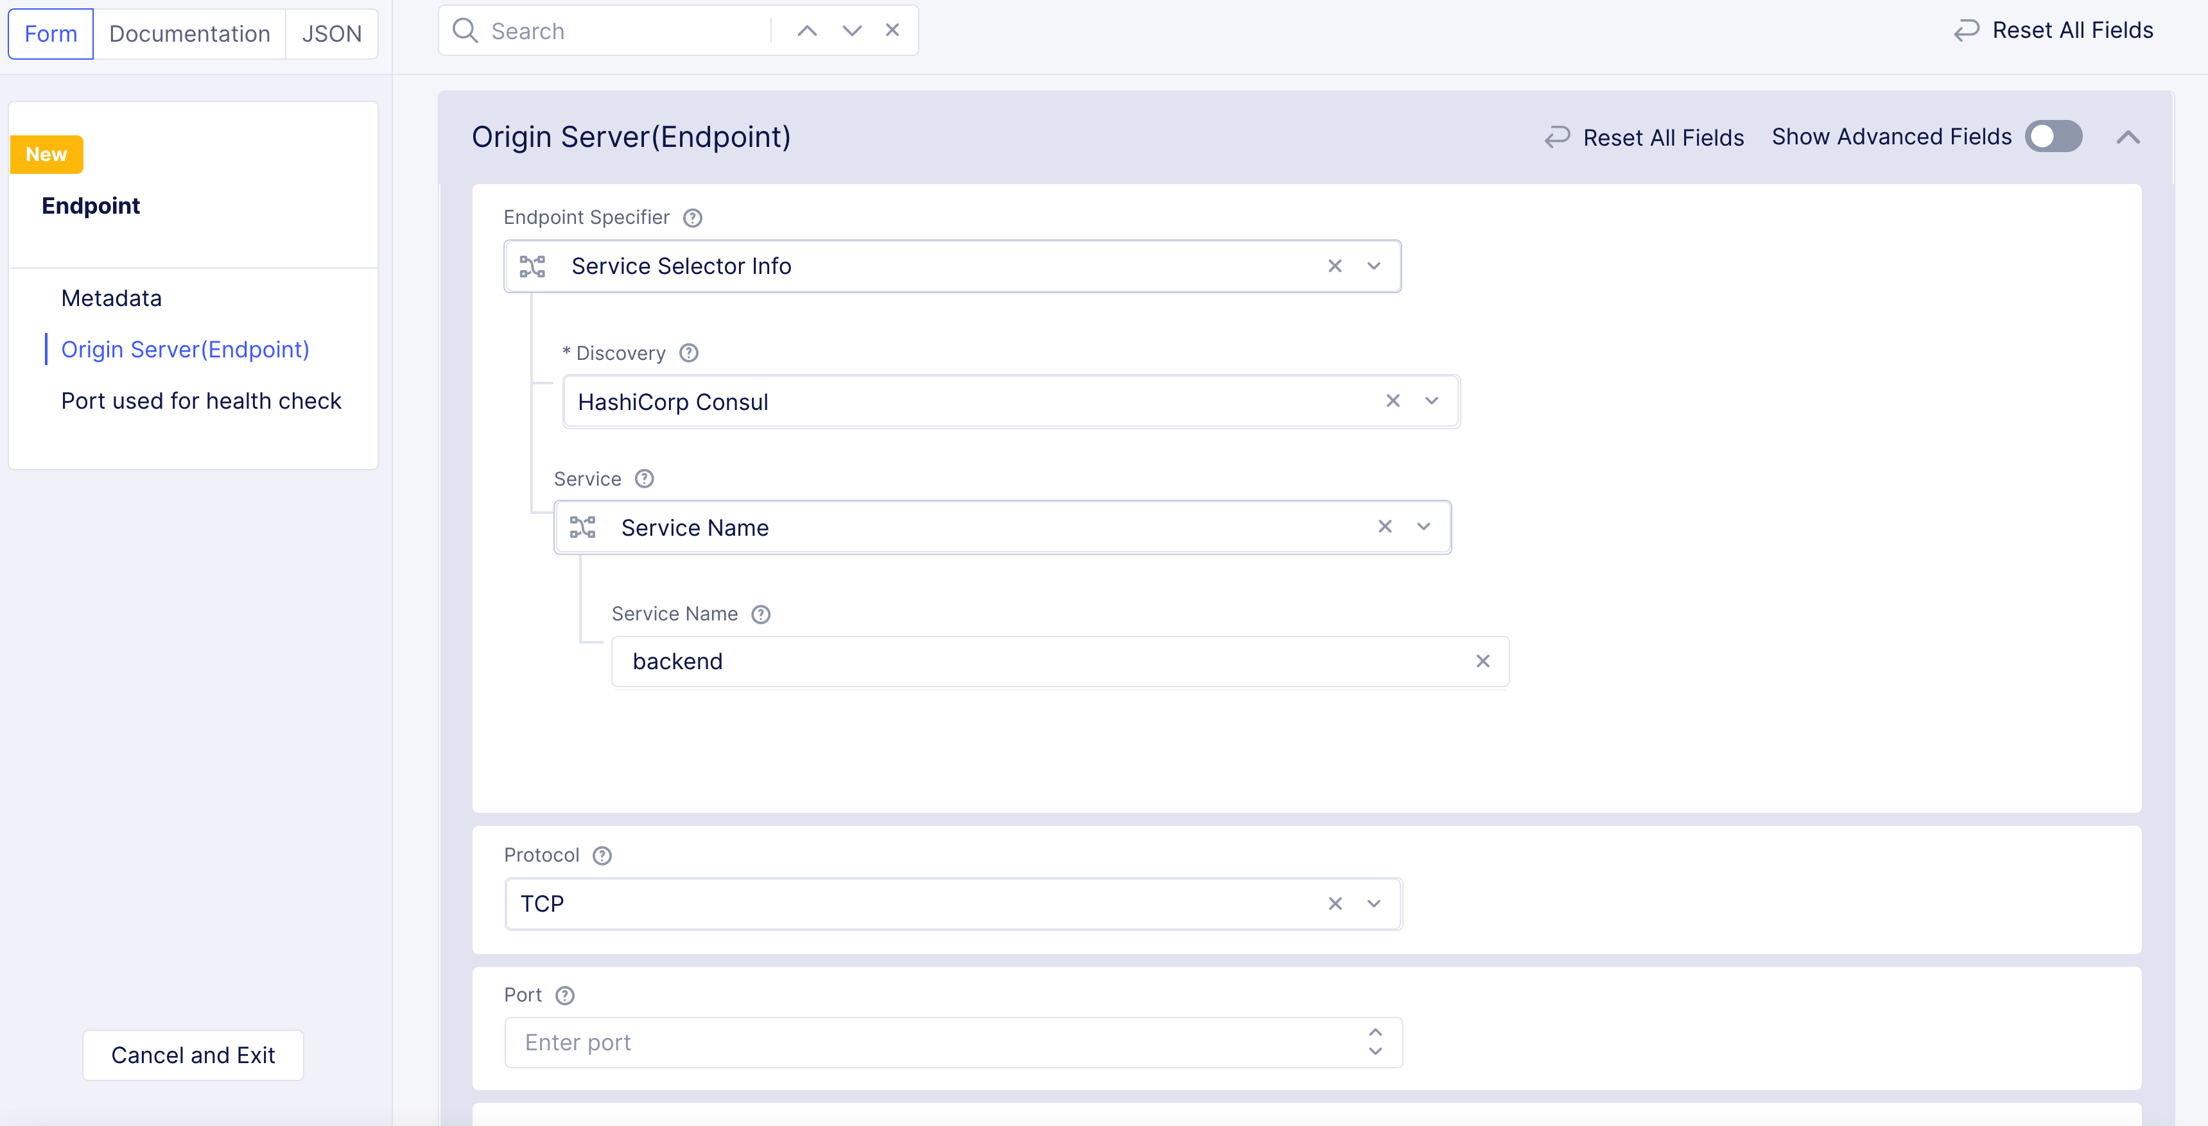Viewport: 2208px width, 1126px height.
Task: Click the next search result arrow
Action: 851,31
